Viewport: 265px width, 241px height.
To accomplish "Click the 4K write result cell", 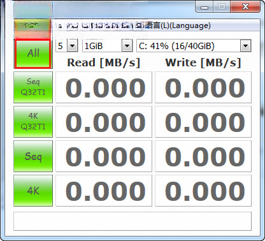I will (x=203, y=191).
